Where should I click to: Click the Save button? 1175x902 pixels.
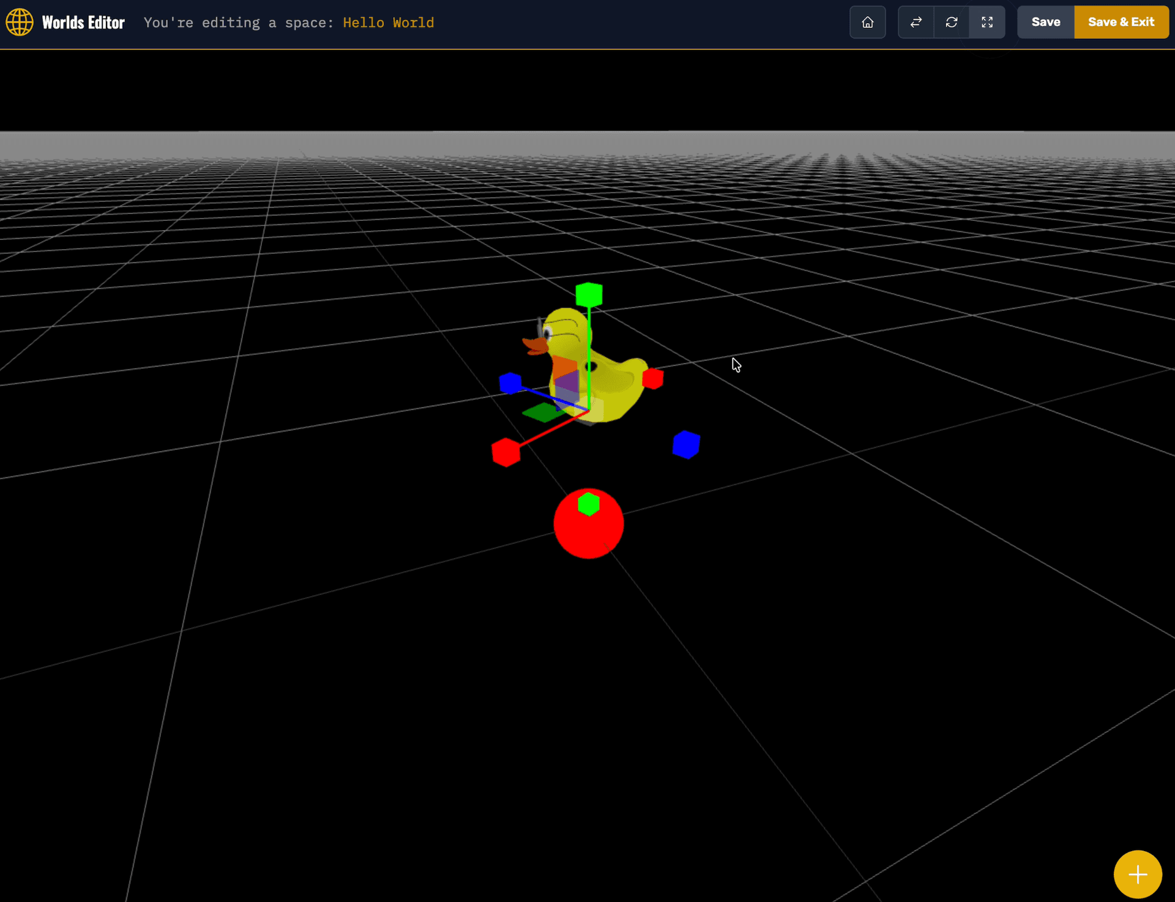[x=1045, y=23]
